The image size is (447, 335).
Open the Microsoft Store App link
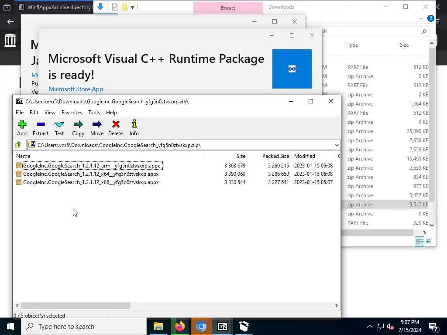76,89
